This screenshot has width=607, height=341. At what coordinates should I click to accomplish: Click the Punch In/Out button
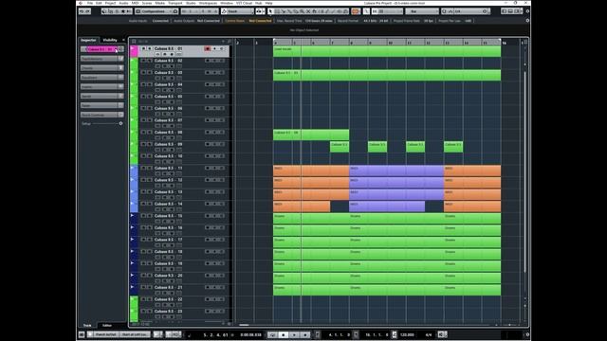[105, 334]
